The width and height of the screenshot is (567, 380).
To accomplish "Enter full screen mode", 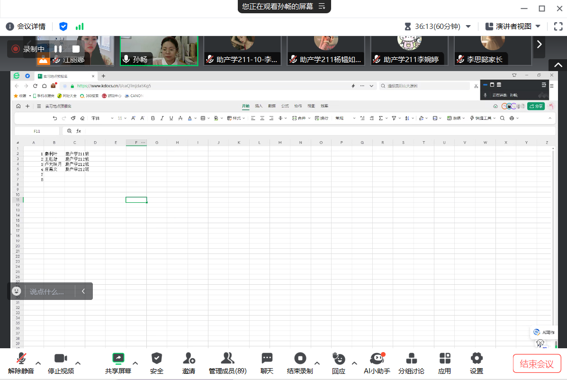I will coord(558,27).
